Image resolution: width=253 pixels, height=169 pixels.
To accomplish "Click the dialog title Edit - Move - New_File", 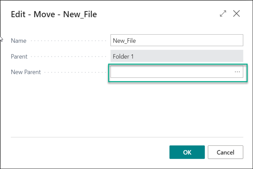I will coord(54,14).
